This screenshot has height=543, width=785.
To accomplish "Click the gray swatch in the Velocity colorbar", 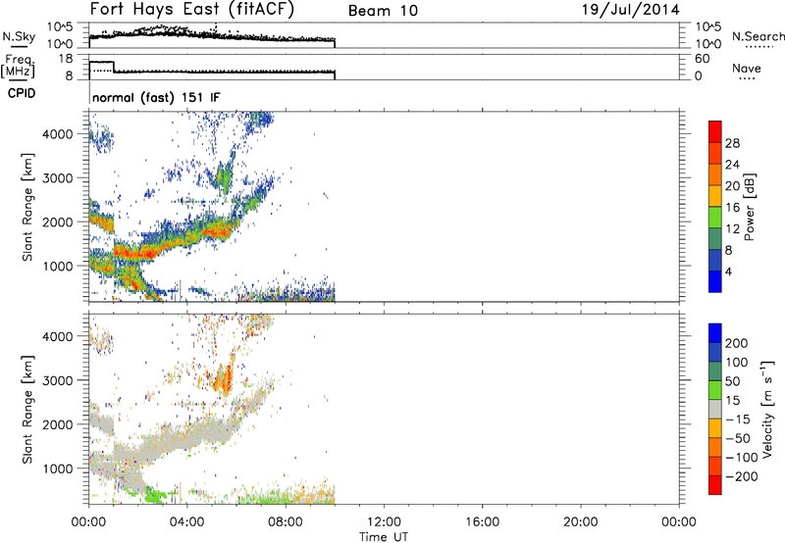I will click(x=715, y=409).
